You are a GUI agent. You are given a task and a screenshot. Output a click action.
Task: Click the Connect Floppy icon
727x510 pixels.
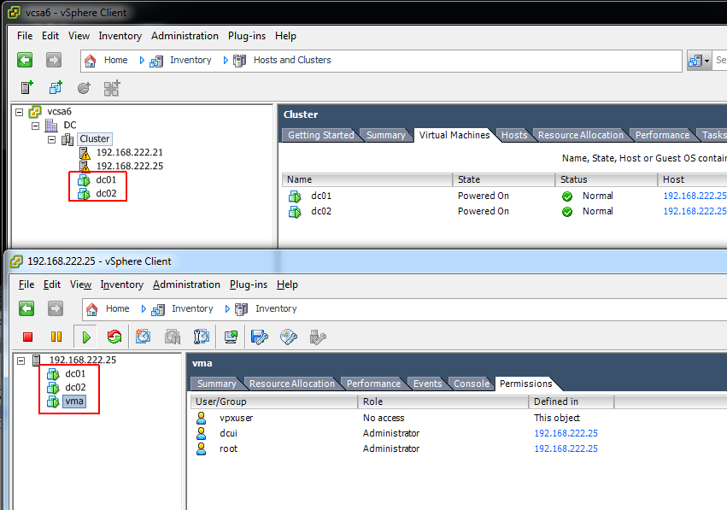pos(260,337)
